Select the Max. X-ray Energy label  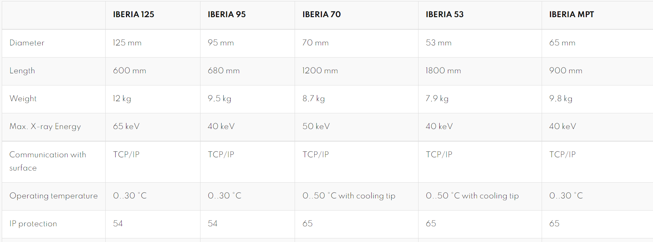(x=45, y=127)
